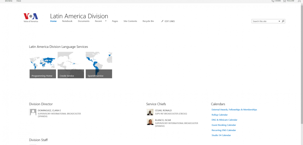Screen dimensions: 303x145
Task: Open the Recent navigation item
Action: click(x=98, y=21)
